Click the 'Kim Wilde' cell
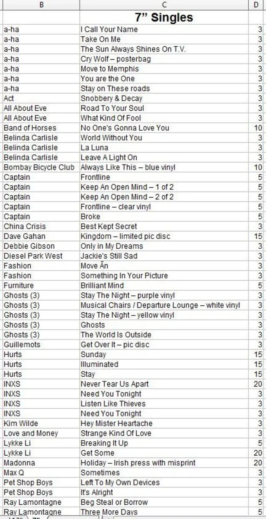This screenshot has height=519, width=266. point(41,423)
